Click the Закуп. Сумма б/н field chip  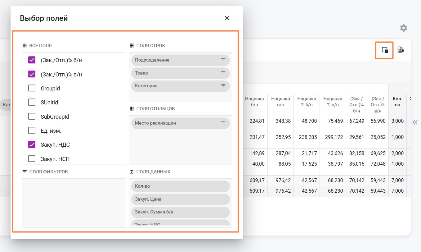pyautogui.click(x=180, y=212)
